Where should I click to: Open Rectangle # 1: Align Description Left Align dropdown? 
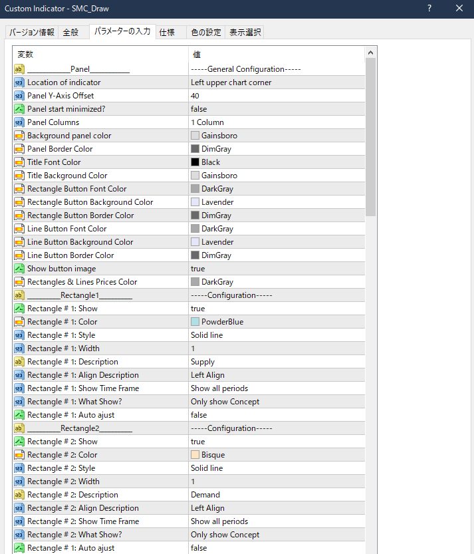coord(277,375)
